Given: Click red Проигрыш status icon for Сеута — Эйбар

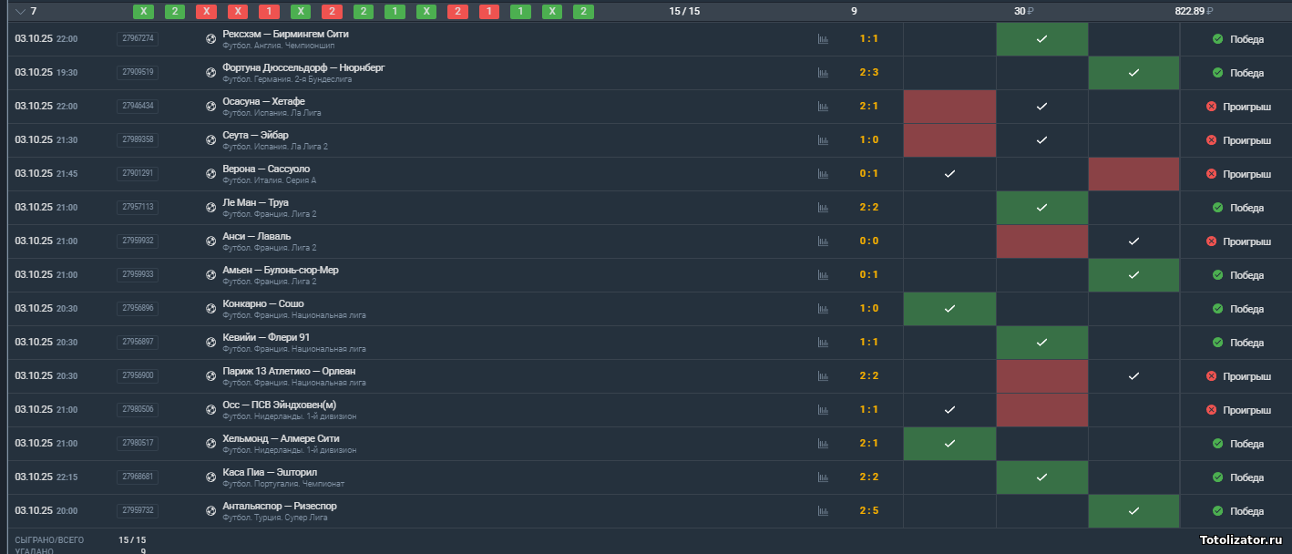Looking at the screenshot, I should (x=1211, y=140).
